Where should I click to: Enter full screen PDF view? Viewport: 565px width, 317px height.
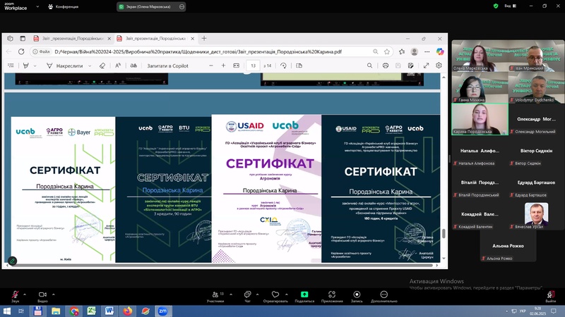427,66
